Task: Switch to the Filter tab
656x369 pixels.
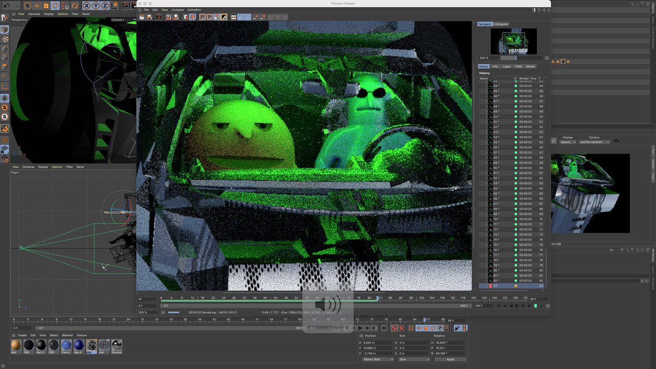Action: point(519,66)
